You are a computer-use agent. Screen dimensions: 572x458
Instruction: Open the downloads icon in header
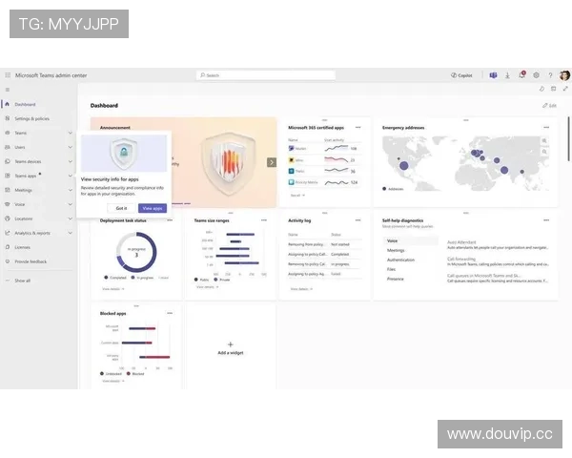point(508,74)
